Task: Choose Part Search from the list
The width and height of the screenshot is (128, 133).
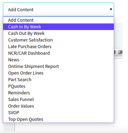Action: [x=58, y=80]
